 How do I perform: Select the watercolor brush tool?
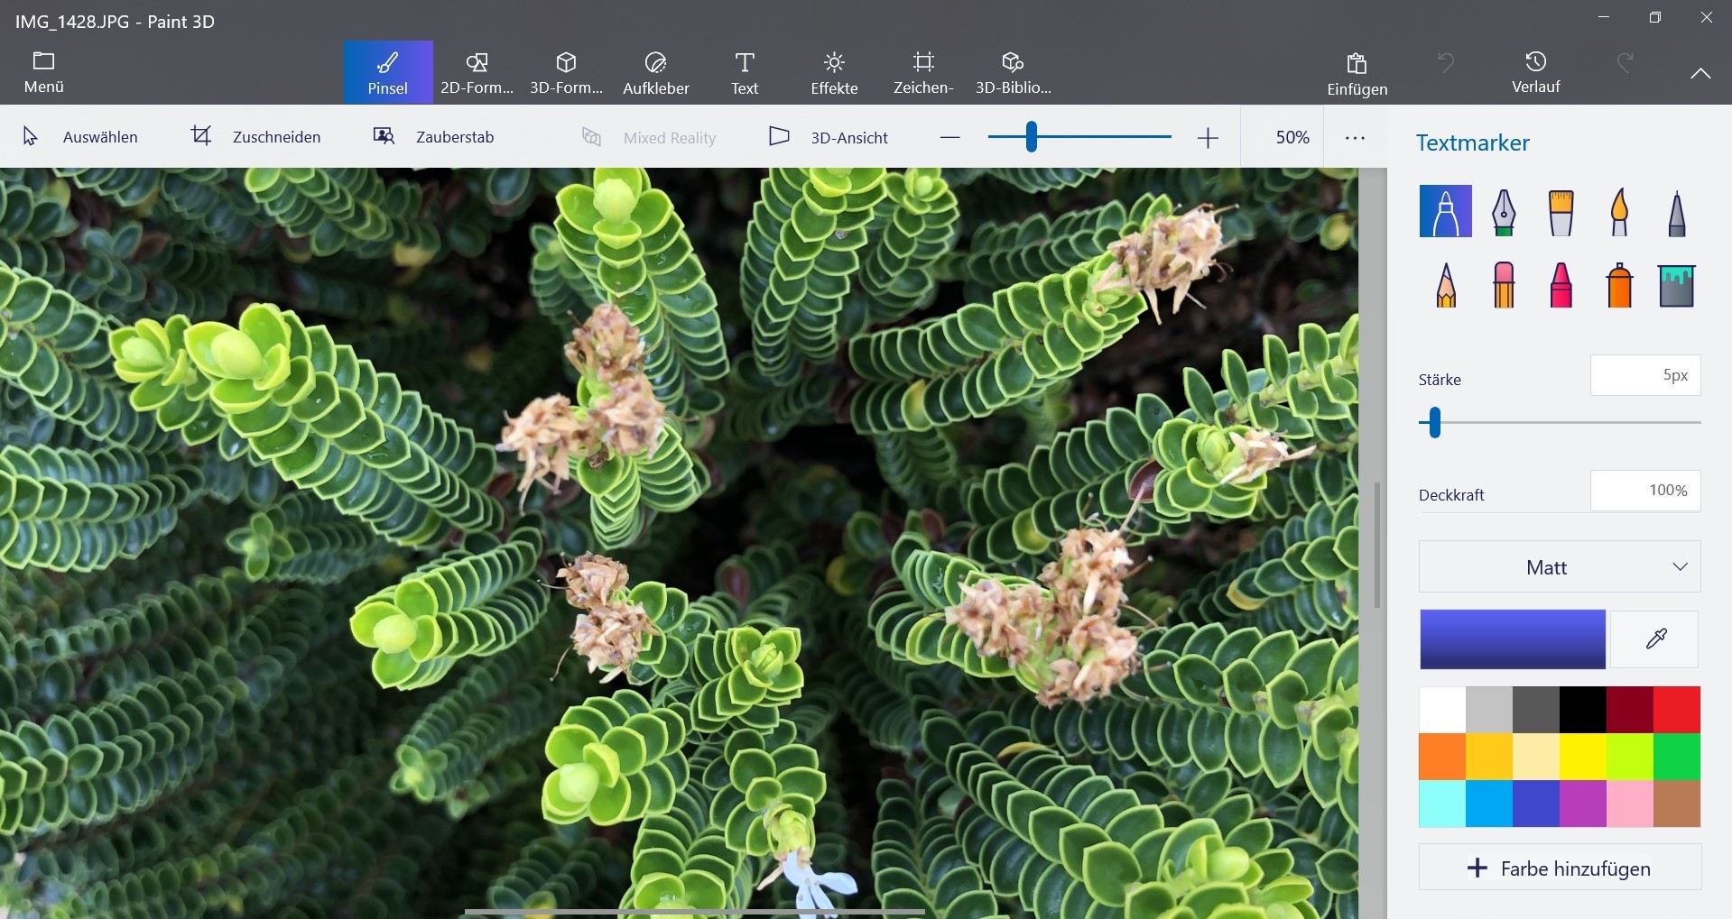point(1619,211)
